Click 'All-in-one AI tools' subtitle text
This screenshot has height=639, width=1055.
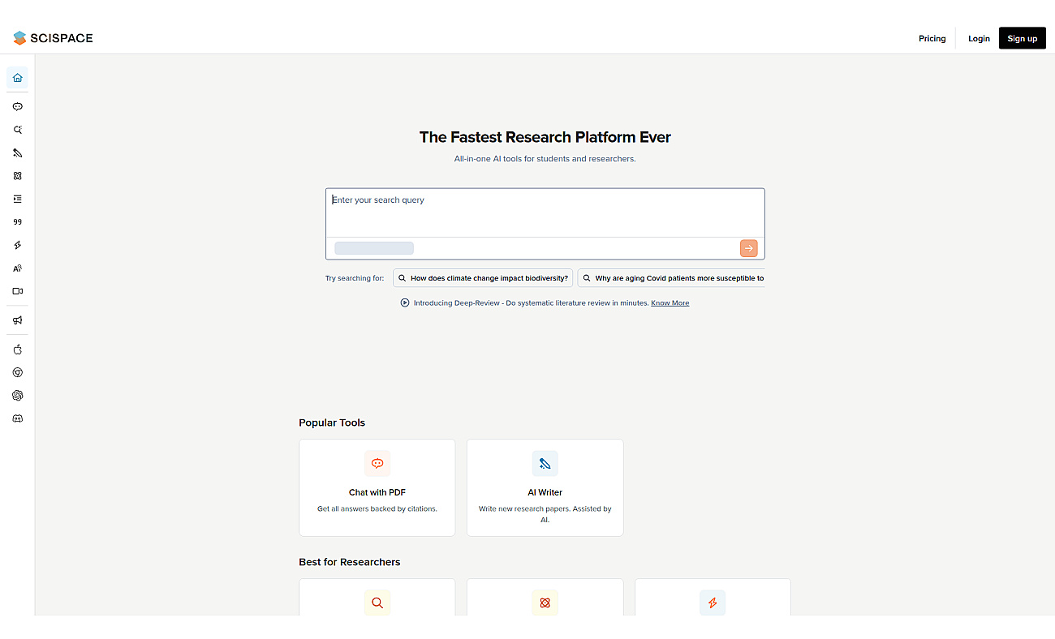pyautogui.click(x=545, y=159)
